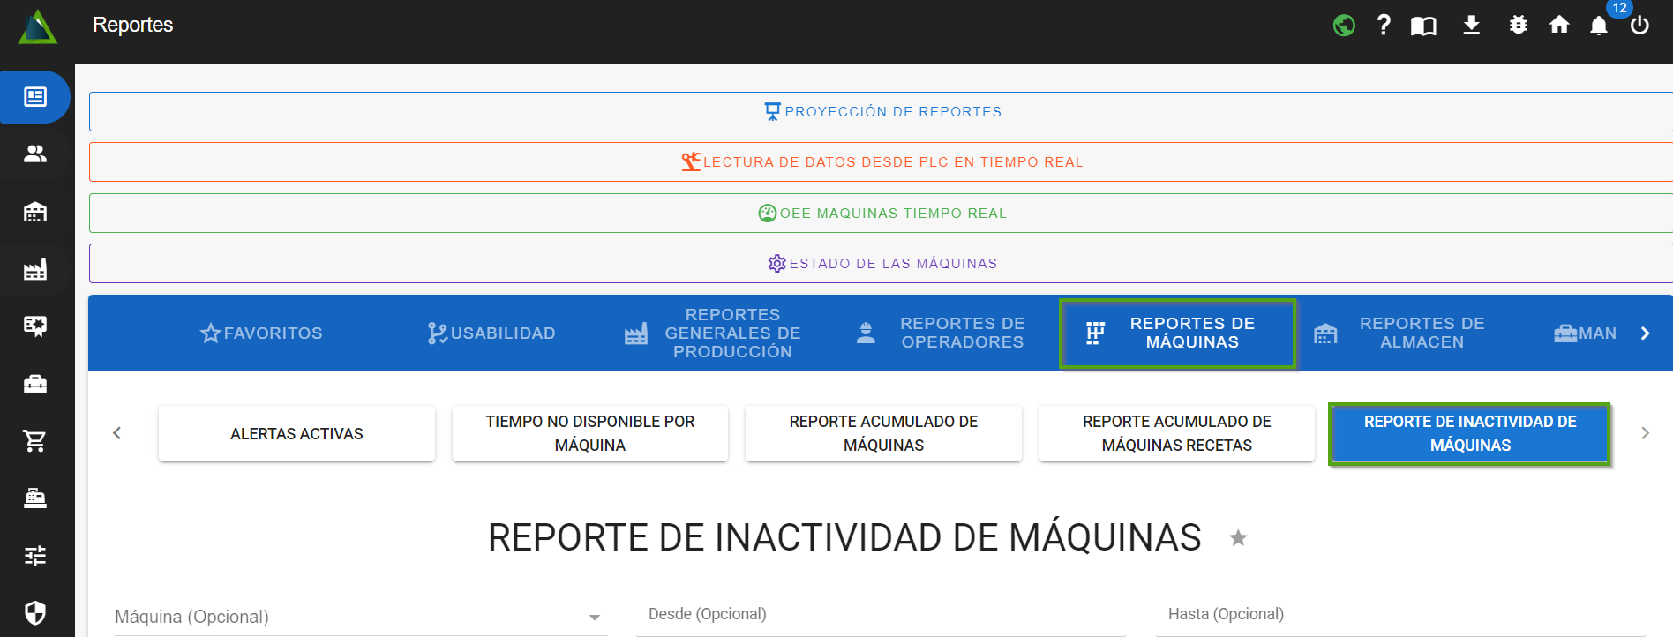Click the Desde (Opcional) date field
The image size is (1673, 637).
pyautogui.click(x=881, y=615)
